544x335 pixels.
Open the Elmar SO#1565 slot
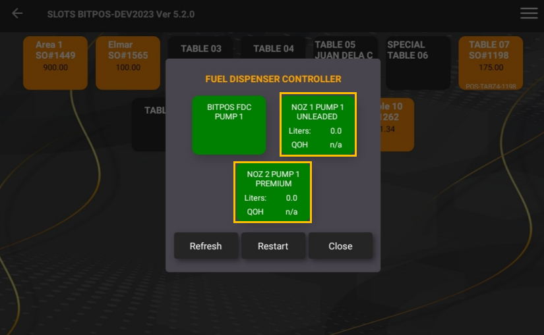click(x=127, y=63)
